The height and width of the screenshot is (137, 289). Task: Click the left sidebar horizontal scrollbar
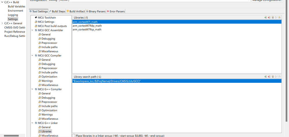tap(11, 136)
